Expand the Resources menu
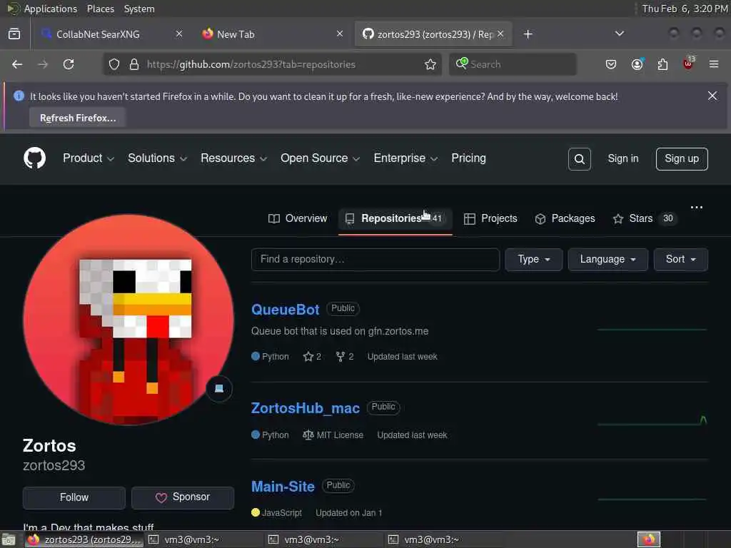 [234, 158]
